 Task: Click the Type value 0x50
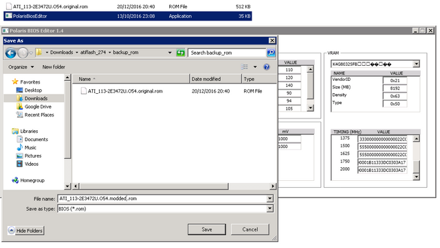pyautogui.click(x=395, y=104)
